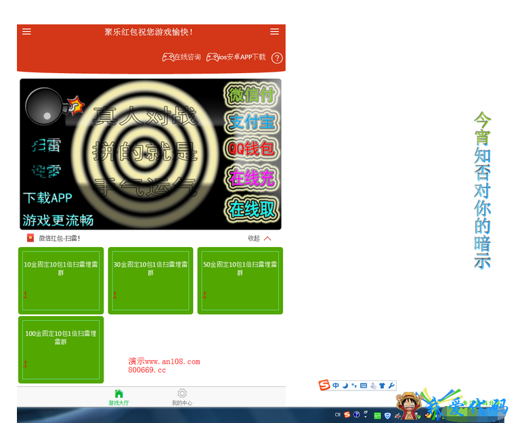Click the CH language indicator in taskbar
Viewport: 520px width, 423px height.
point(338,415)
